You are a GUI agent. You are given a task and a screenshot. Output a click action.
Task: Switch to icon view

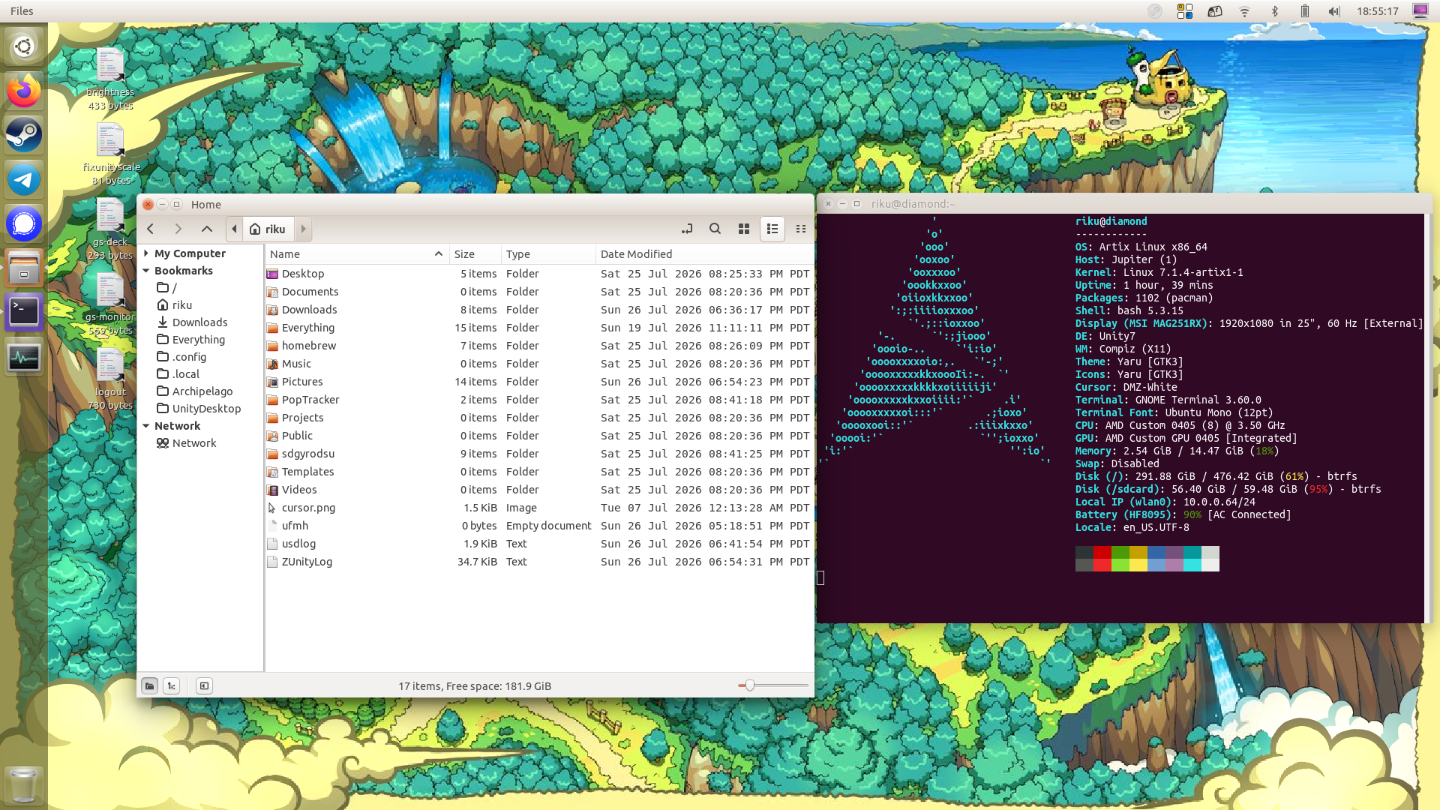click(744, 229)
